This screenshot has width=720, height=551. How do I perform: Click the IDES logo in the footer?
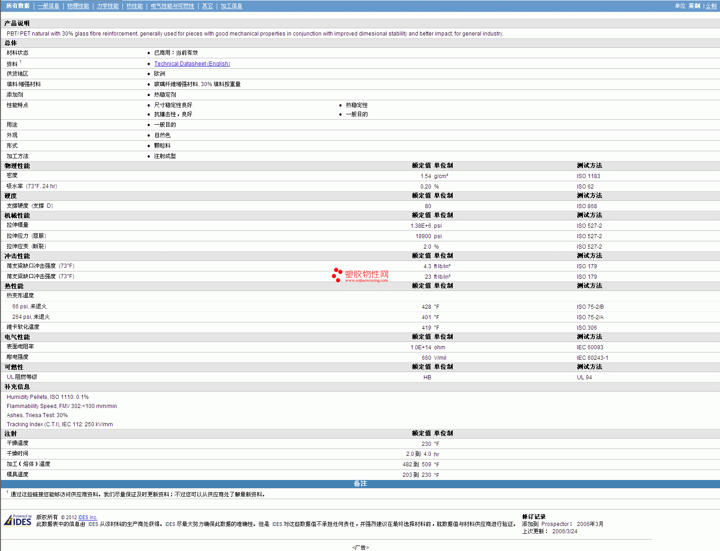click(x=18, y=520)
